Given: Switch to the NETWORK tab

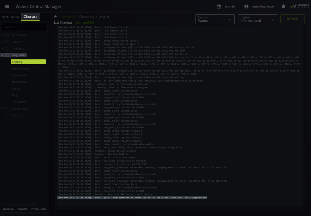Looking at the screenshot, I should click(x=10, y=17).
